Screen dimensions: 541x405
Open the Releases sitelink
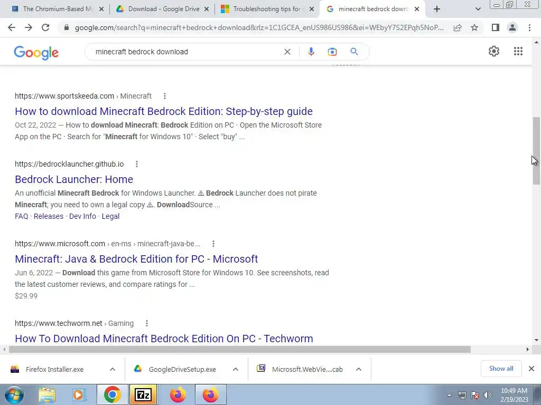coord(48,216)
